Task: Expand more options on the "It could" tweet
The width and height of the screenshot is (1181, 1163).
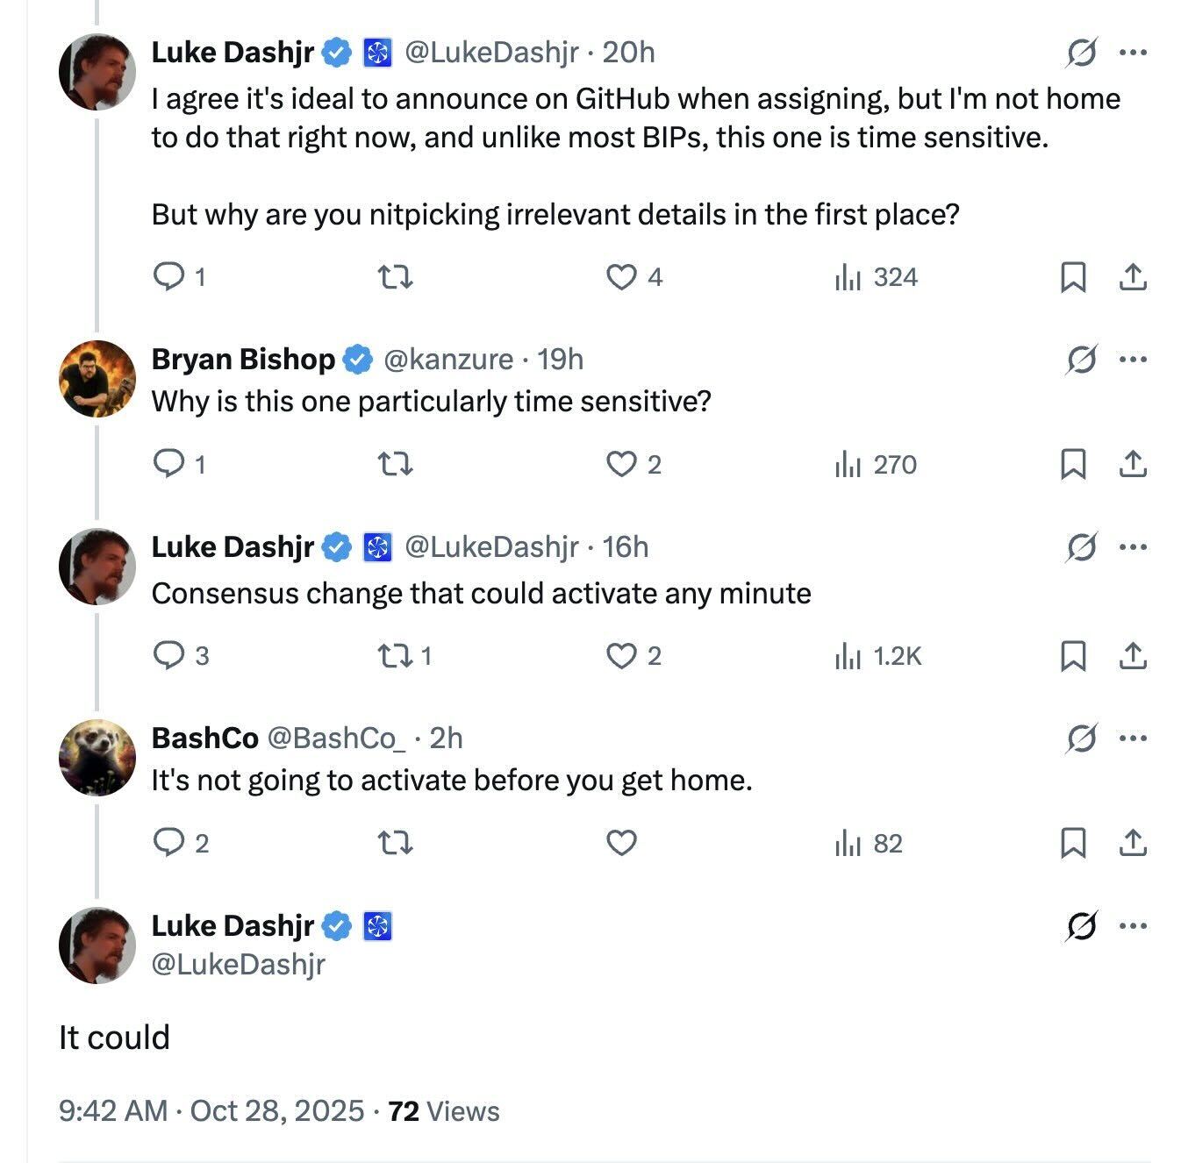Action: click(x=1133, y=926)
